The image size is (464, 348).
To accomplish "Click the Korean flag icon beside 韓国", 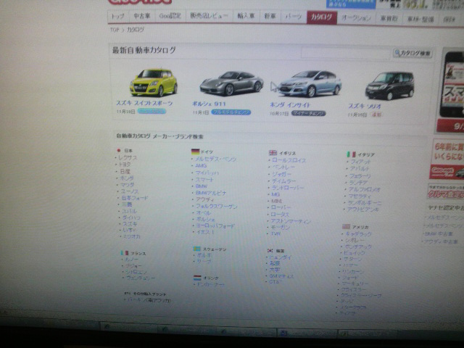I will pyautogui.click(x=270, y=250).
